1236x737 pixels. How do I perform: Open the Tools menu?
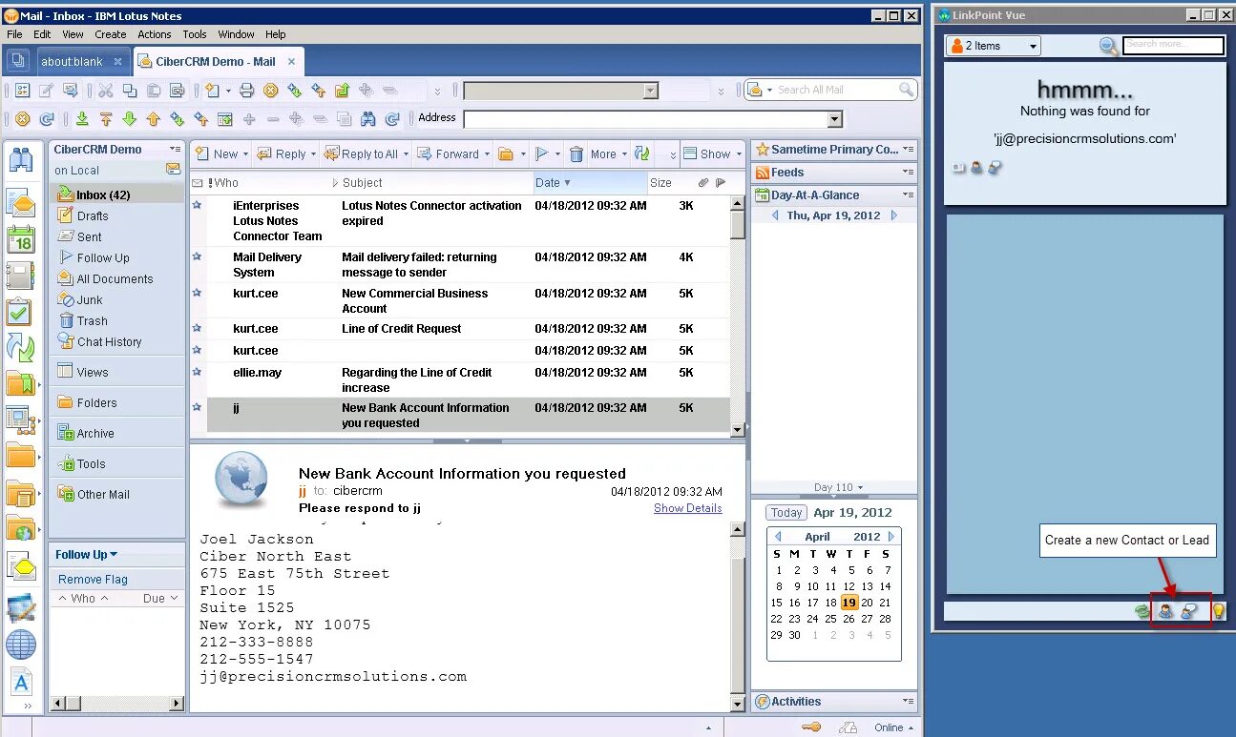[x=195, y=34]
